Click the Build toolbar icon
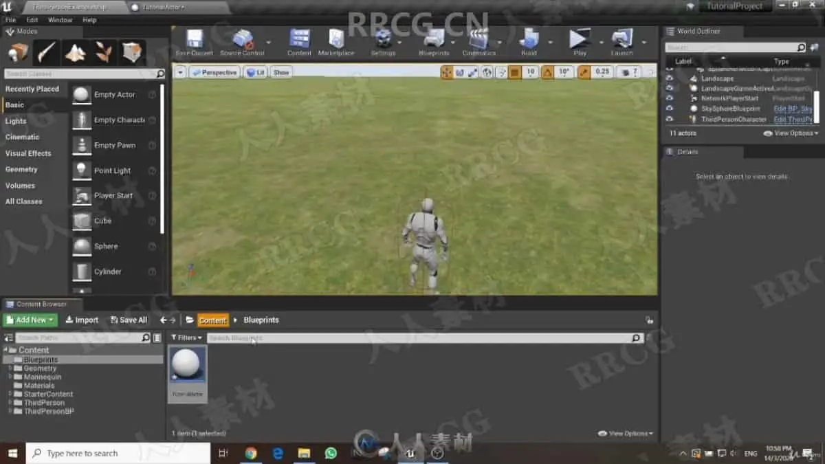This screenshot has height=464, width=825. coord(529,43)
